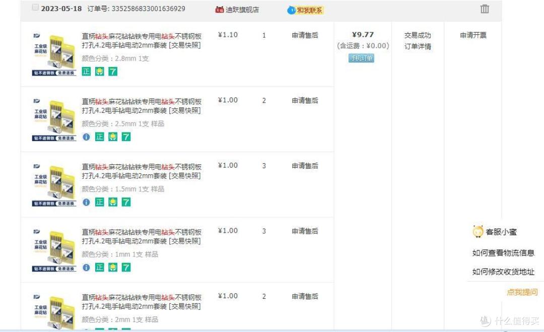Click 申请开票 to request an invoice
The width and height of the screenshot is (544, 332).
pyautogui.click(x=473, y=35)
